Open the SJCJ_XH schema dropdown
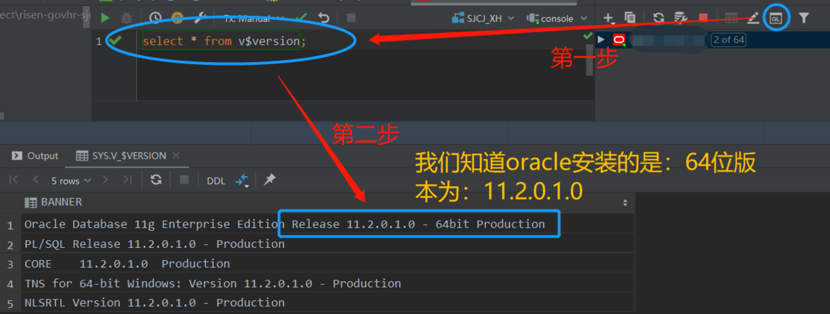This screenshot has height=314, width=830. click(477, 19)
